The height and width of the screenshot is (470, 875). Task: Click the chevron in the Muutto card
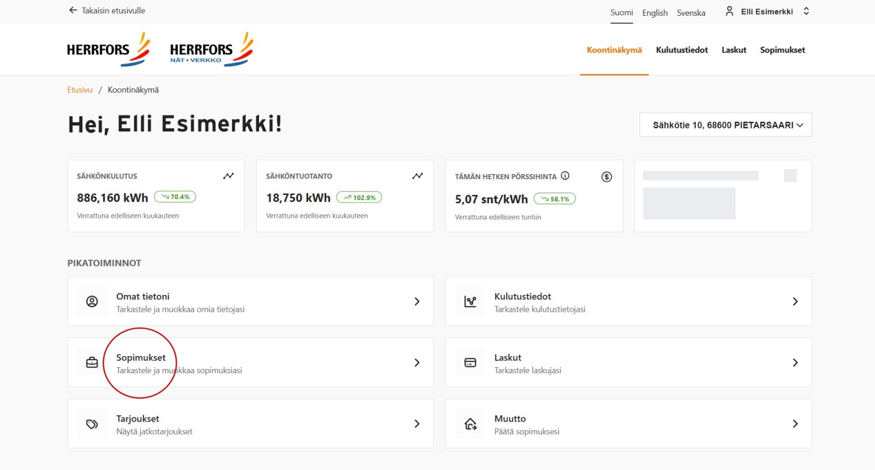[795, 424]
